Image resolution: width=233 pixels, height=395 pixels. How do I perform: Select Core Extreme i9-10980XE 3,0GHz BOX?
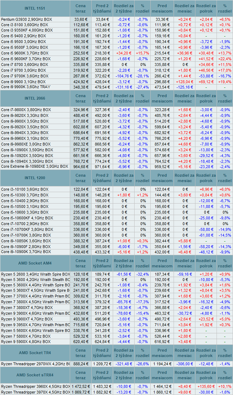(x=34, y=167)
